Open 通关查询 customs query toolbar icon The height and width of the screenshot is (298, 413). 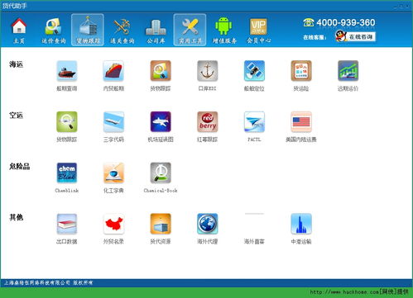[122, 31]
